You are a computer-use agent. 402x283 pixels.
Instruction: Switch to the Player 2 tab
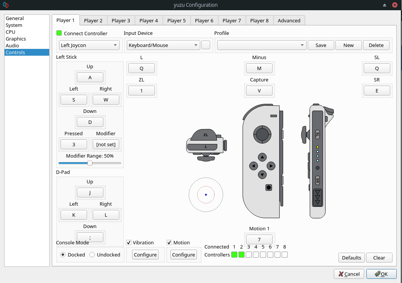(x=93, y=20)
